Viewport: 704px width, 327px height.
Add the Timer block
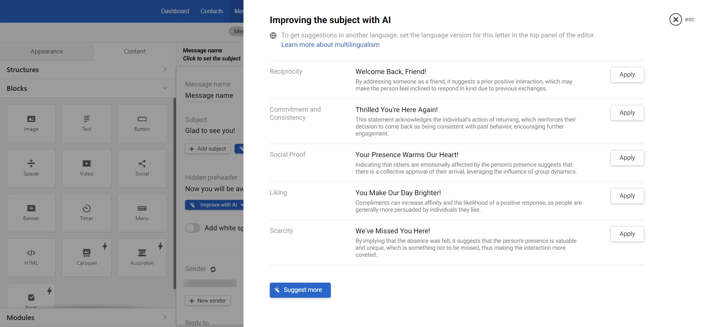[87, 213]
